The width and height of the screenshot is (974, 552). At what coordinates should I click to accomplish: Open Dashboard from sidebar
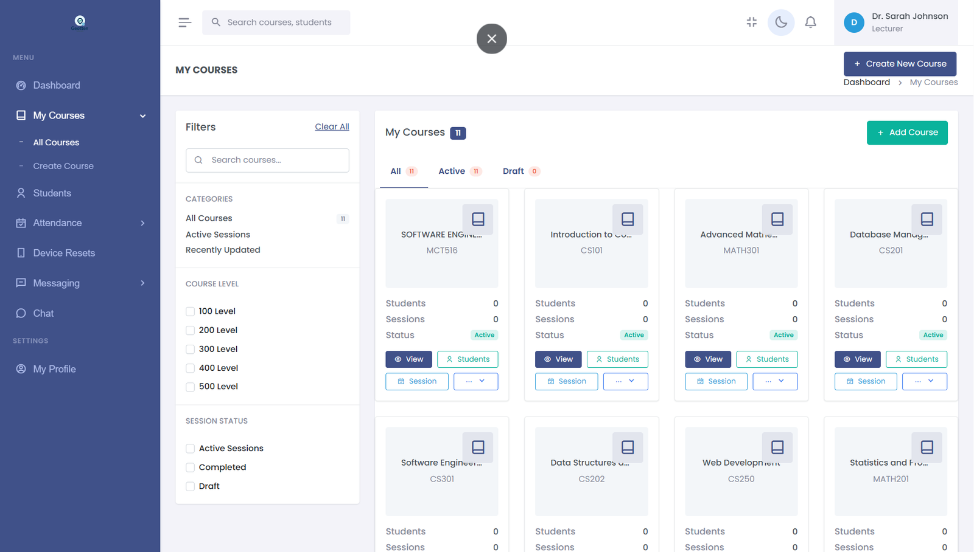tap(56, 85)
